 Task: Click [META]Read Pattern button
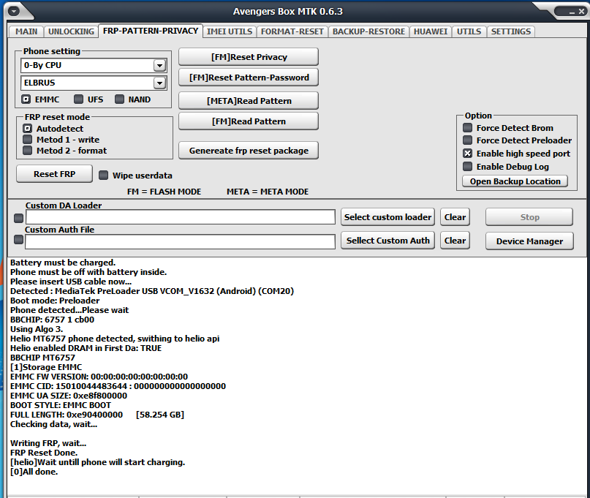point(249,100)
